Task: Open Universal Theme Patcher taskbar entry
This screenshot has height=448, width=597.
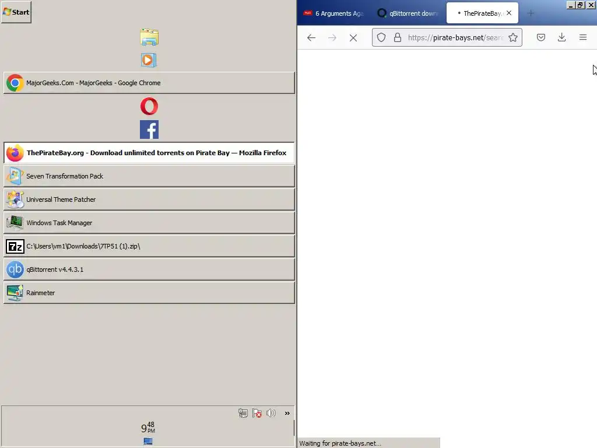Action: click(x=149, y=199)
